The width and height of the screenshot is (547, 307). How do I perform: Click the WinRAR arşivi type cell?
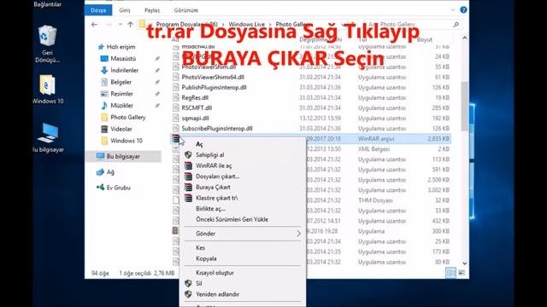[376, 139]
